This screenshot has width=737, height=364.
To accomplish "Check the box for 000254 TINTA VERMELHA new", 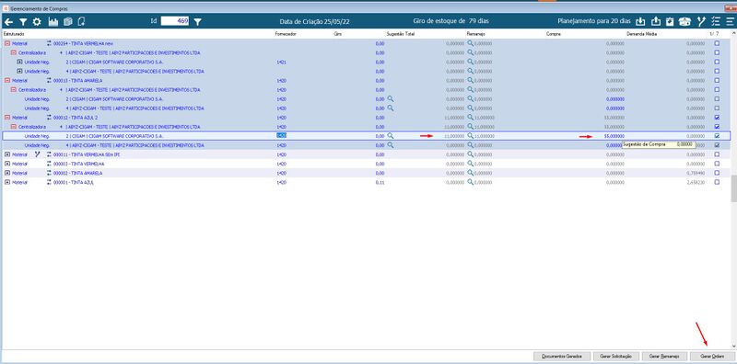I will (717, 43).
